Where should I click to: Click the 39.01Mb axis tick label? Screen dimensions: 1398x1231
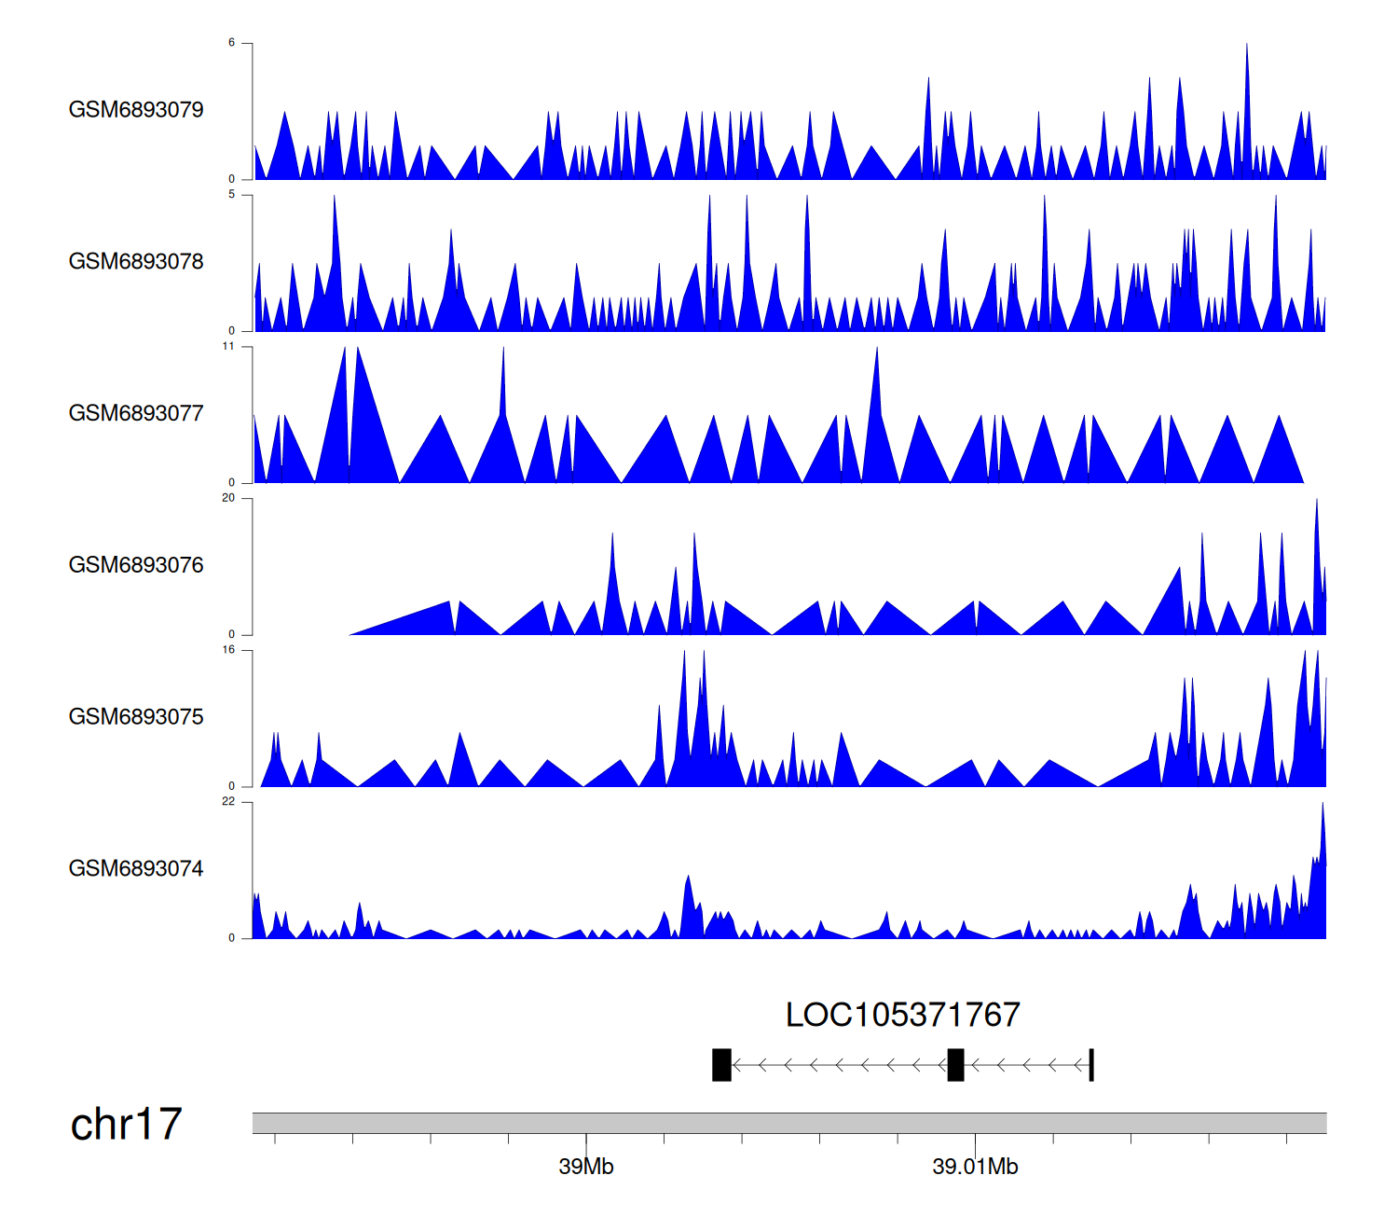pos(975,1167)
